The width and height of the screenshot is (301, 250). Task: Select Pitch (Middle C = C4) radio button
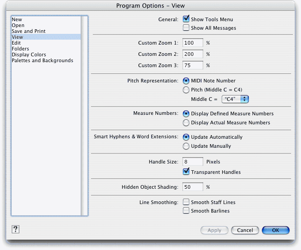point(186,90)
